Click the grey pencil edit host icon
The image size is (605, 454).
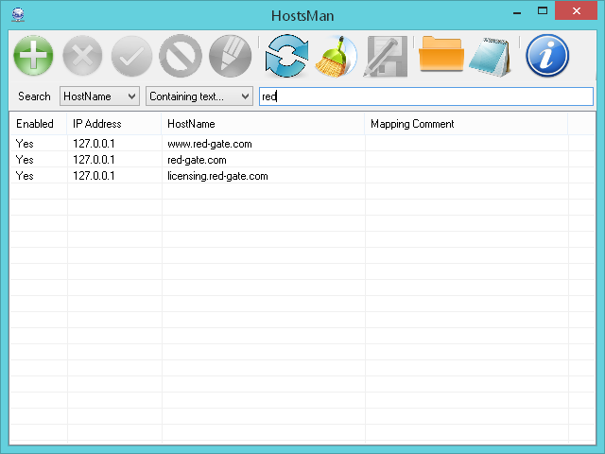coord(231,56)
